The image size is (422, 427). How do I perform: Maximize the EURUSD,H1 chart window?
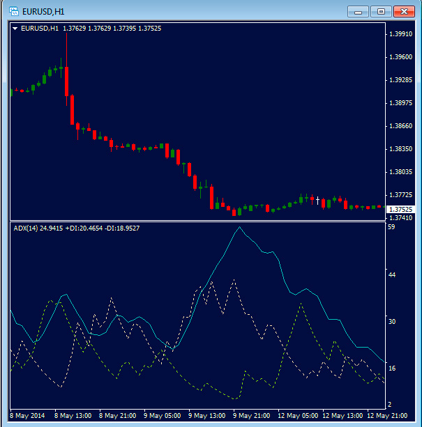pos(381,11)
